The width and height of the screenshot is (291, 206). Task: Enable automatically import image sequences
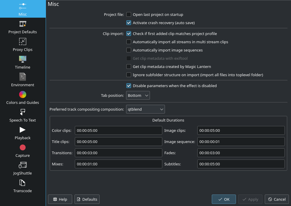(129, 50)
